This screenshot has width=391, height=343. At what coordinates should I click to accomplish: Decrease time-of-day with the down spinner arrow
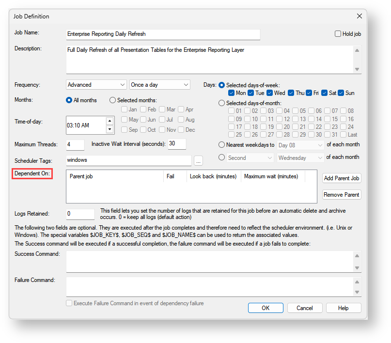coord(109,129)
